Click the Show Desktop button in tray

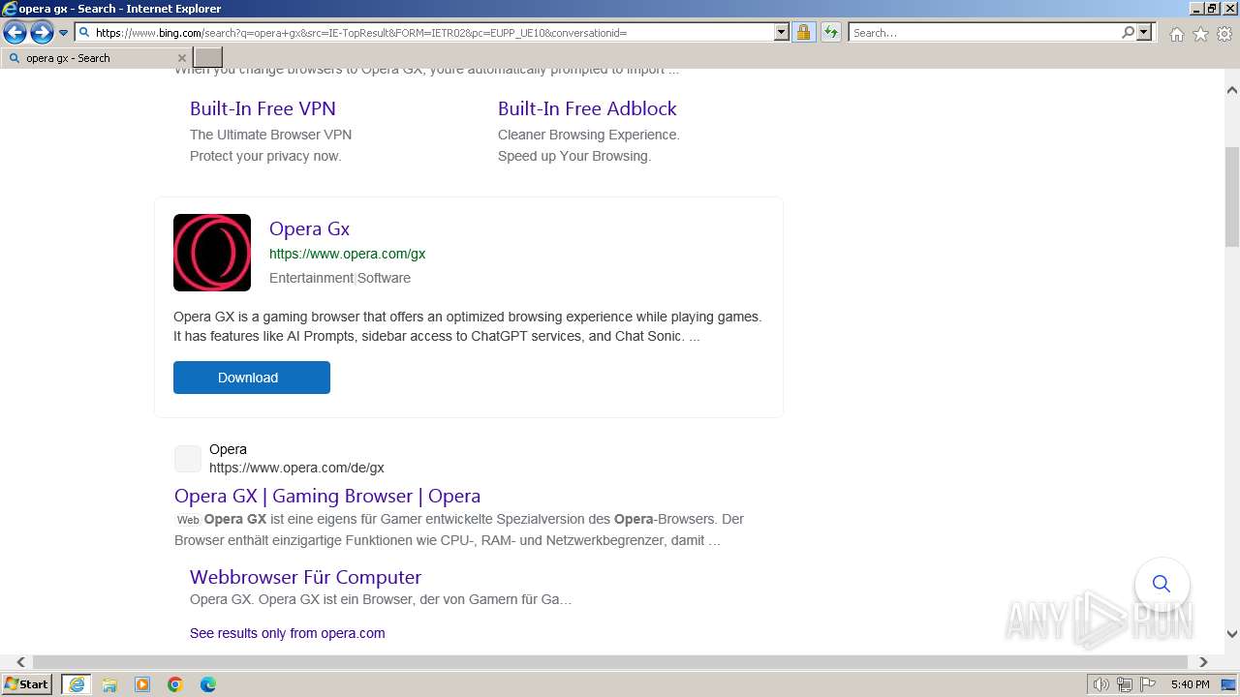click(x=1228, y=684)
